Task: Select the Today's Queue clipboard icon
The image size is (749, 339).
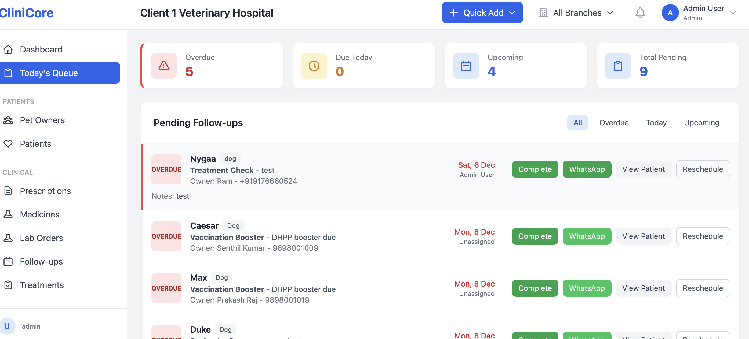Action: [8, 73]
